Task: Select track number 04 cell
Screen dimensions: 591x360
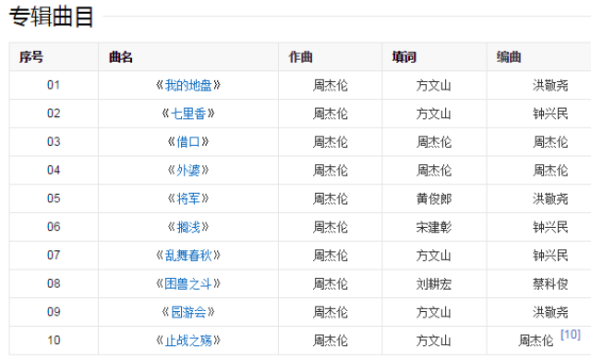Action: (54, 170)
